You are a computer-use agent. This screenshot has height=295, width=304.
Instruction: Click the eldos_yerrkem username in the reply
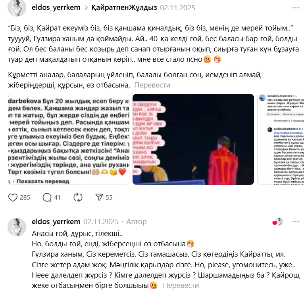56,222
